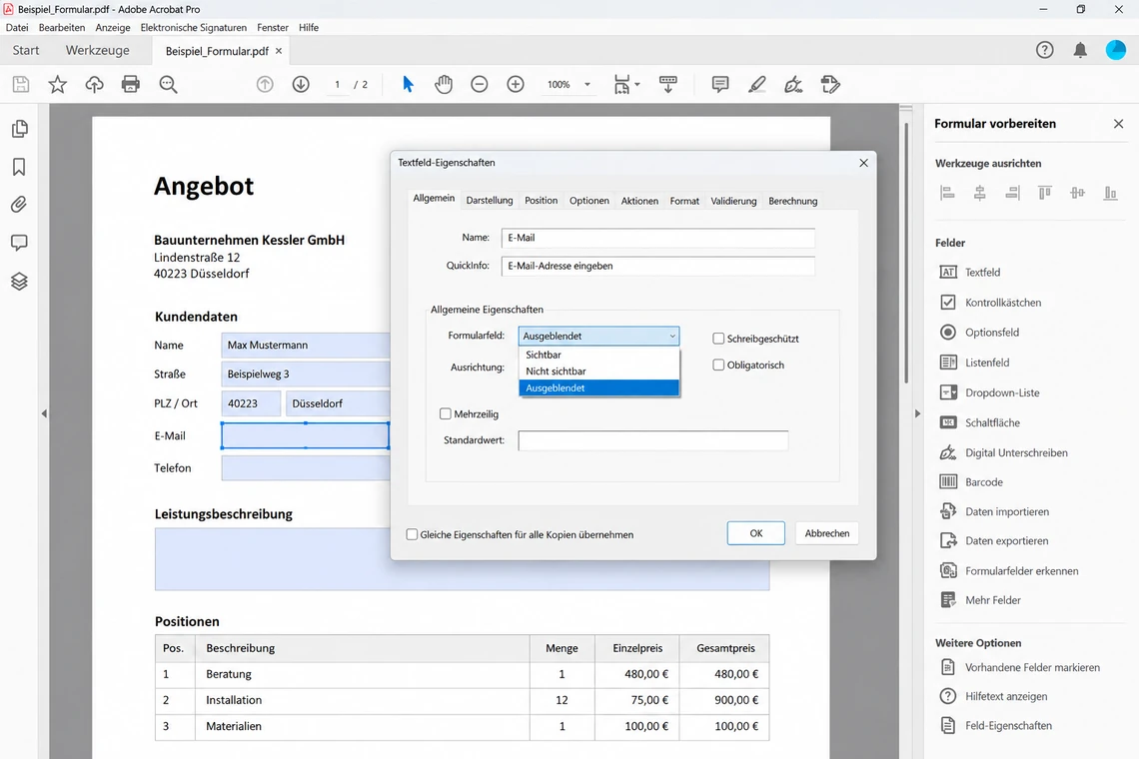This screenshot has height=759, width=1139.
Task: Open page thumbnails panel in left sidebar
Action: (20, 129)
